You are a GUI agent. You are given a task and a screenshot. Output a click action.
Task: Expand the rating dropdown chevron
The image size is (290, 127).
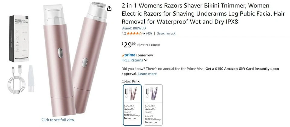point(144,33)
